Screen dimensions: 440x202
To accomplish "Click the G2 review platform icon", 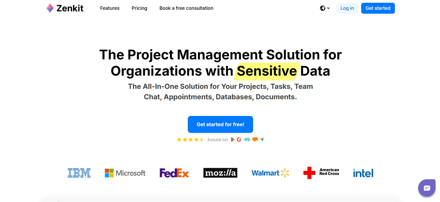I will click(x=240, y=139).
